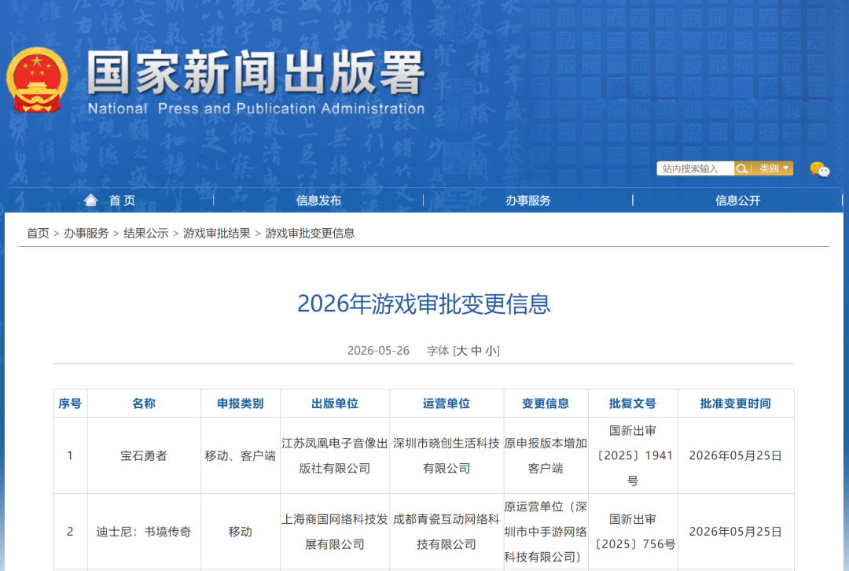Click change info 原申报版本增加客户端
Viewport: 849px width, 571px height.
click(x=546, y=456)
